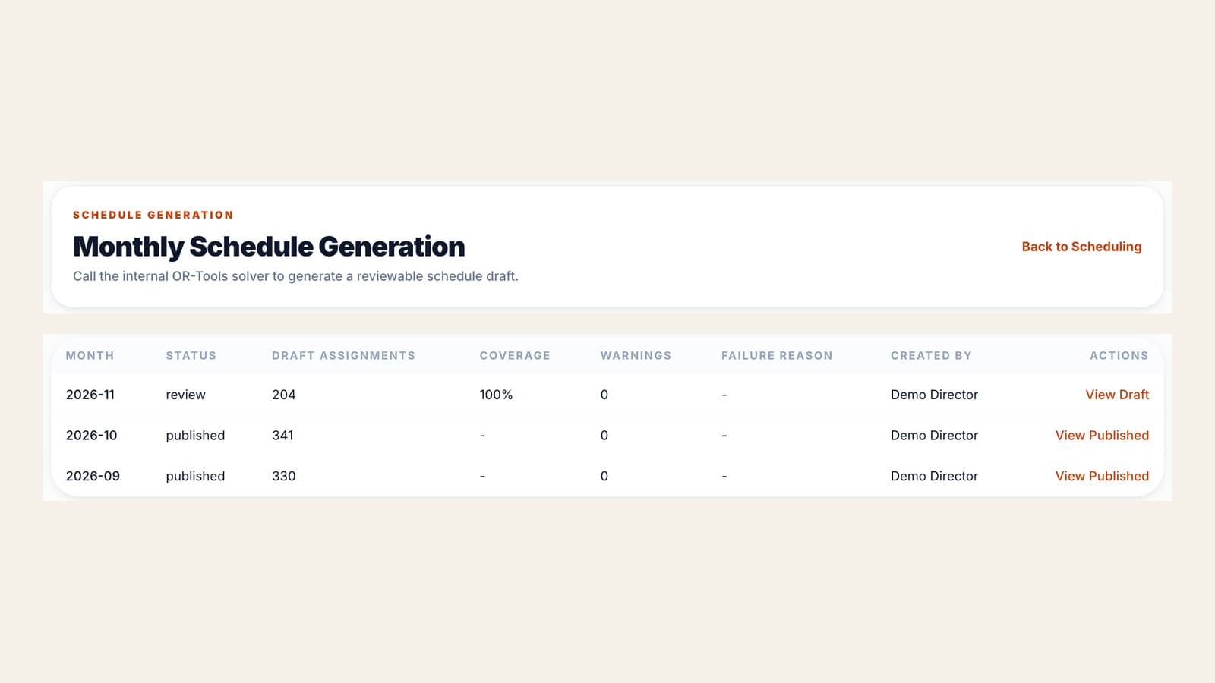Click the COVERAGE column header
Viewport: 1215px width, 683px height.
pyautogui.click(x=515, y=355)
